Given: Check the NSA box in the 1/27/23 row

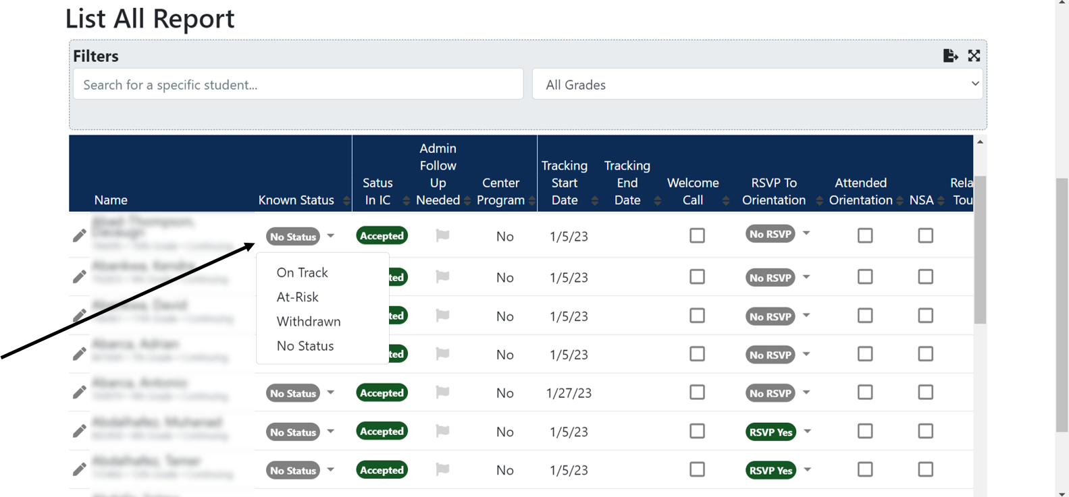Looking at the screenshot, I should pos(925,392).
